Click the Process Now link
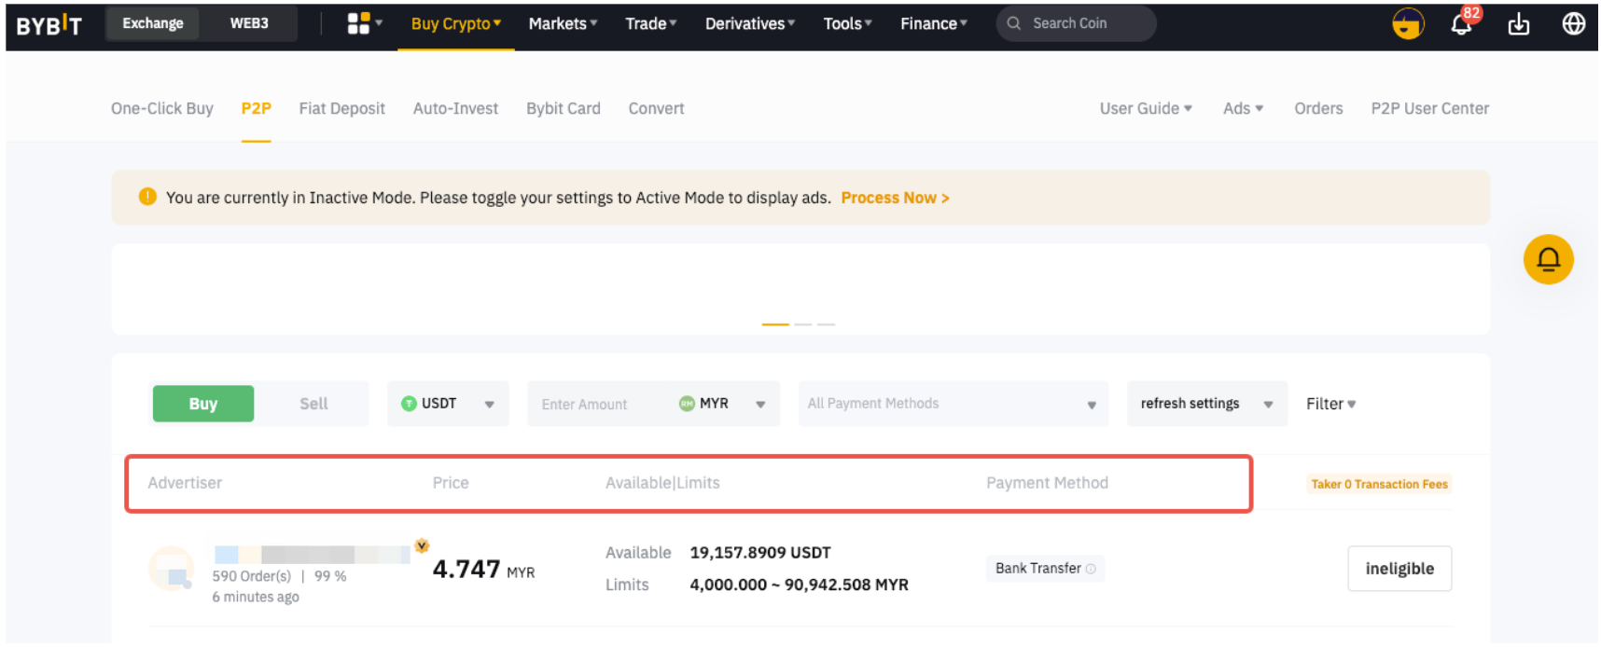Screen dimensions: 1601x647 coord(894,198)
